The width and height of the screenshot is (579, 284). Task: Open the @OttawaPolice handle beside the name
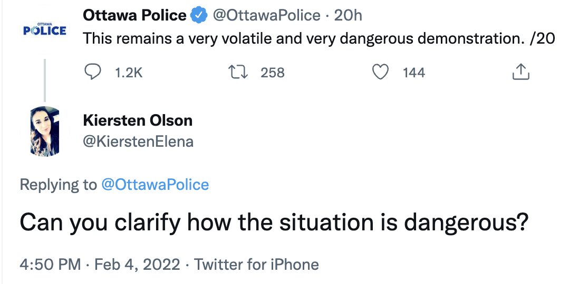tap(266, 16)
